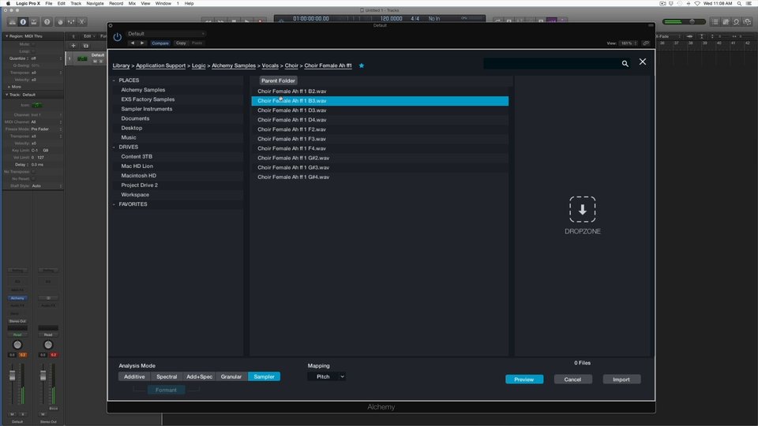Click the Default channel volume fader
Image resolution: width=758 pixels, height=426 pixels.
pyautogui.click(x=12, y=376)
